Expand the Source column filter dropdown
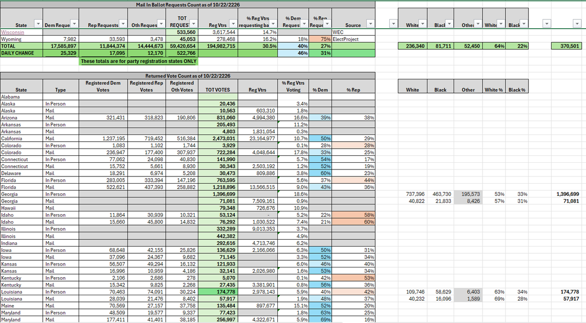The height and width of the screenshot is (323, 586). click(370, 25)
